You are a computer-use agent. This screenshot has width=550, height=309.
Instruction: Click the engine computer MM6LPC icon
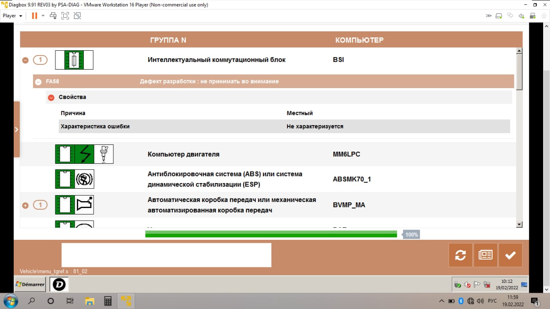[84, 154]
